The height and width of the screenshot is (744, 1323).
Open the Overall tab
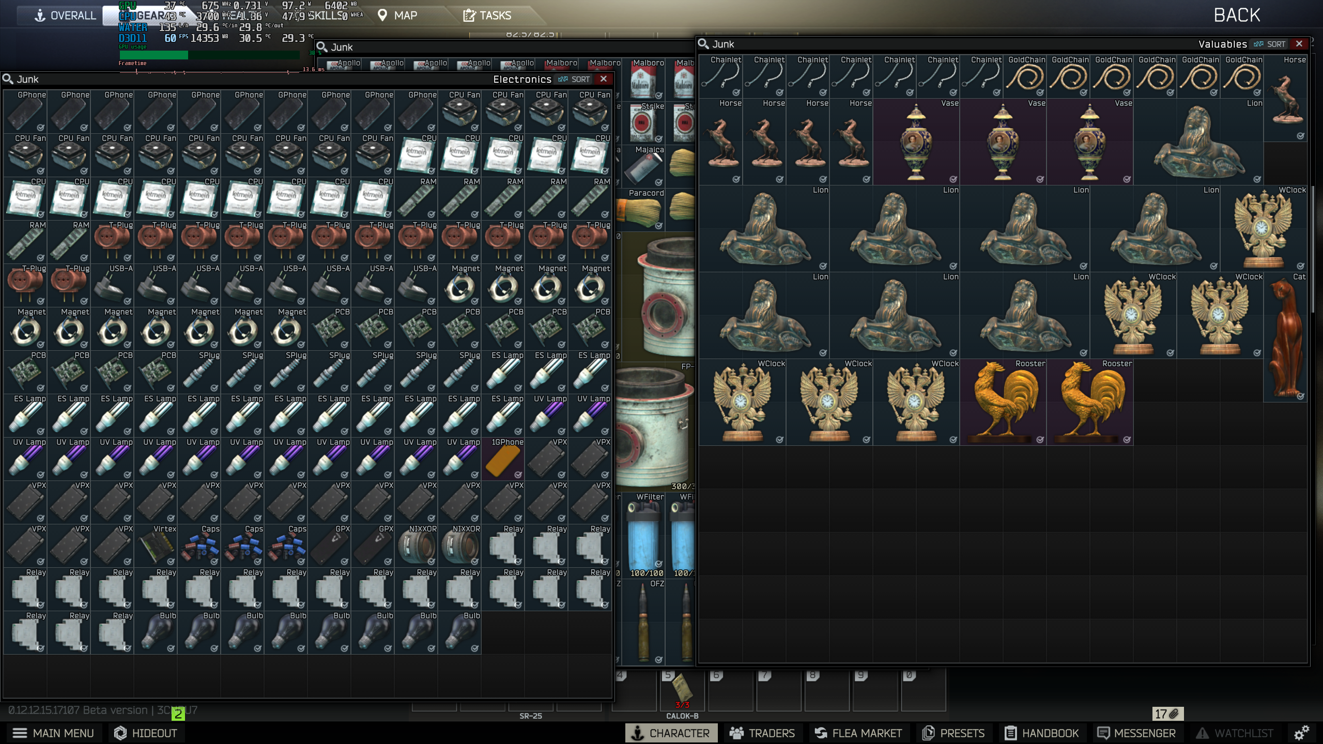point(65,16)
